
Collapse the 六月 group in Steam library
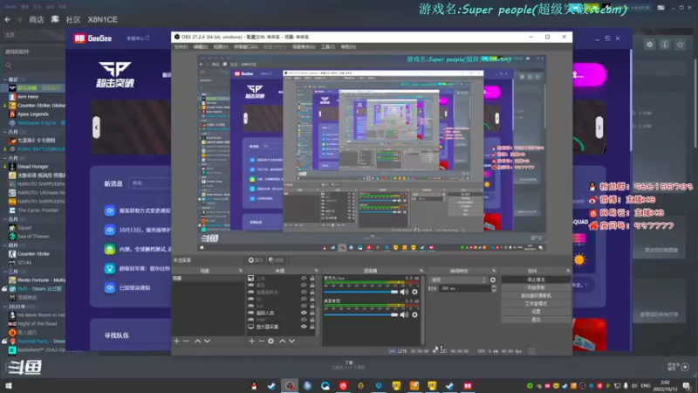[x=5, y=158]
